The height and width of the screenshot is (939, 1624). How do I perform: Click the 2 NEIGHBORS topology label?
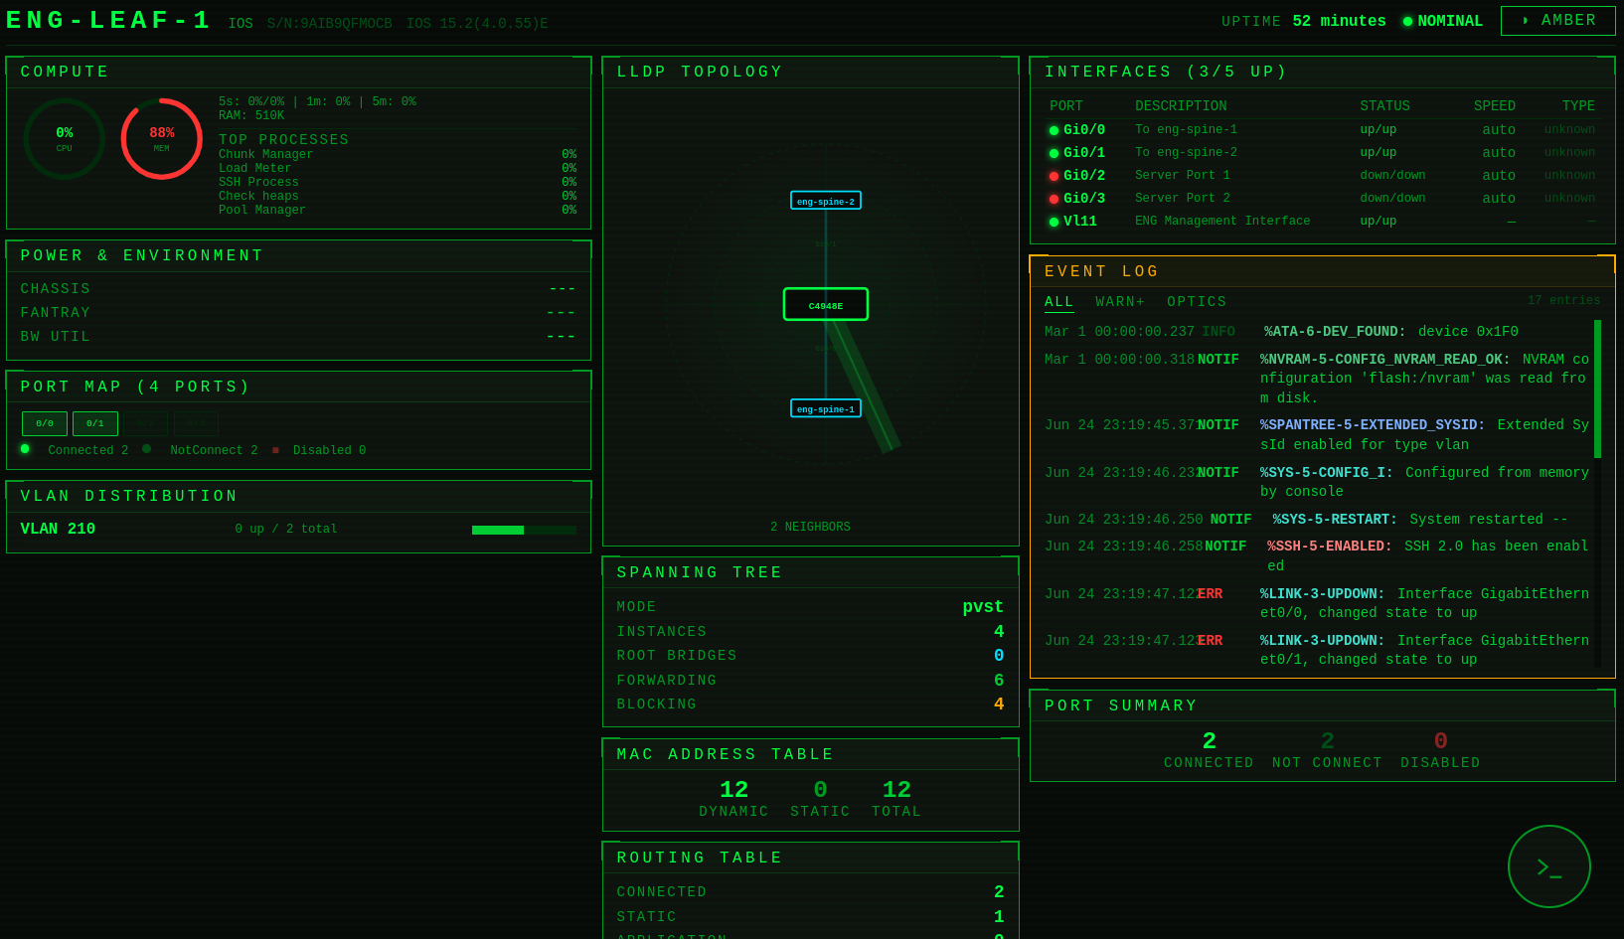[x=810, y=528]
